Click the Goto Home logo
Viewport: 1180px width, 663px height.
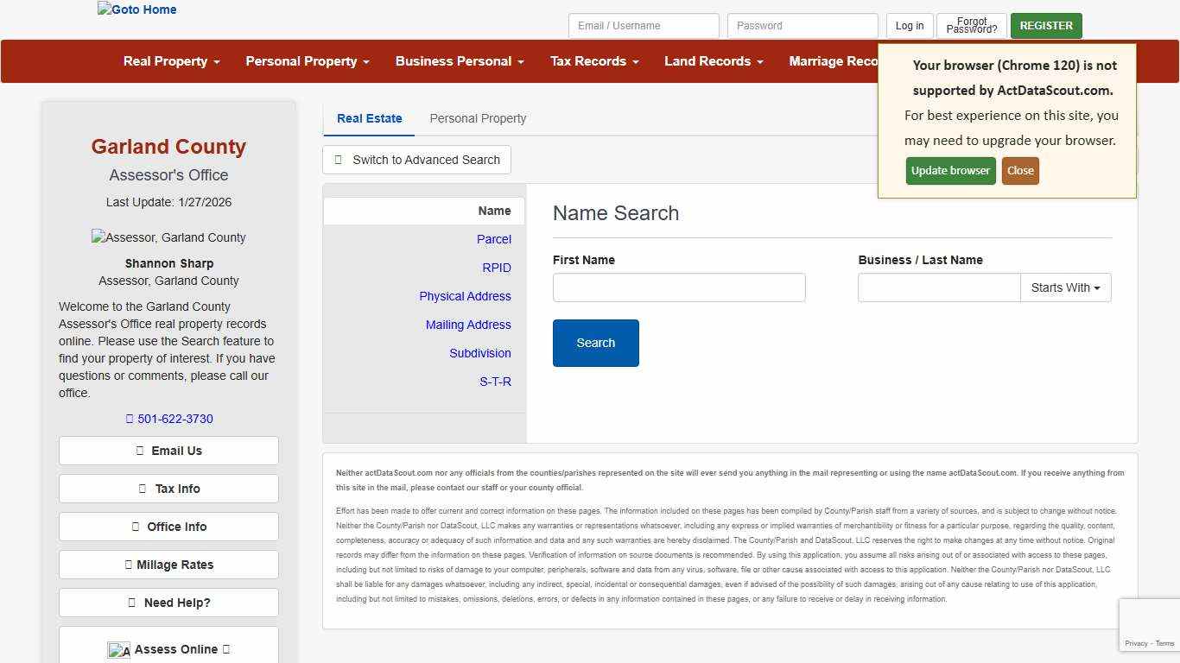(136, 9)
